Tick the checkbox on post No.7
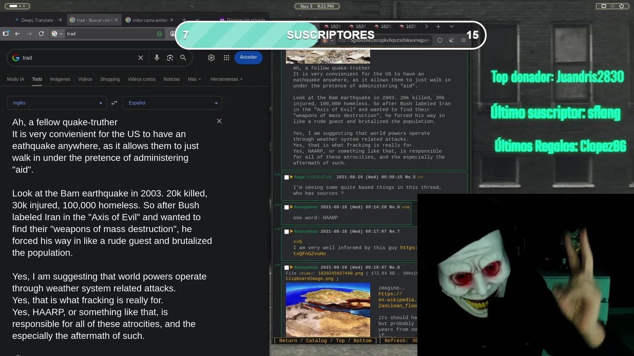This screenshot has width=634, height=356. click(286, 231)
